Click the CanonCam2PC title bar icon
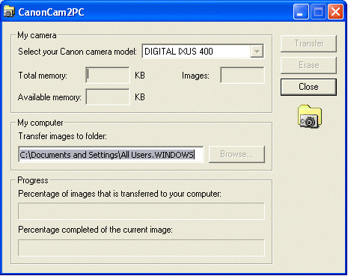This screenshot has width=348, height=276. tap(9, 11)
